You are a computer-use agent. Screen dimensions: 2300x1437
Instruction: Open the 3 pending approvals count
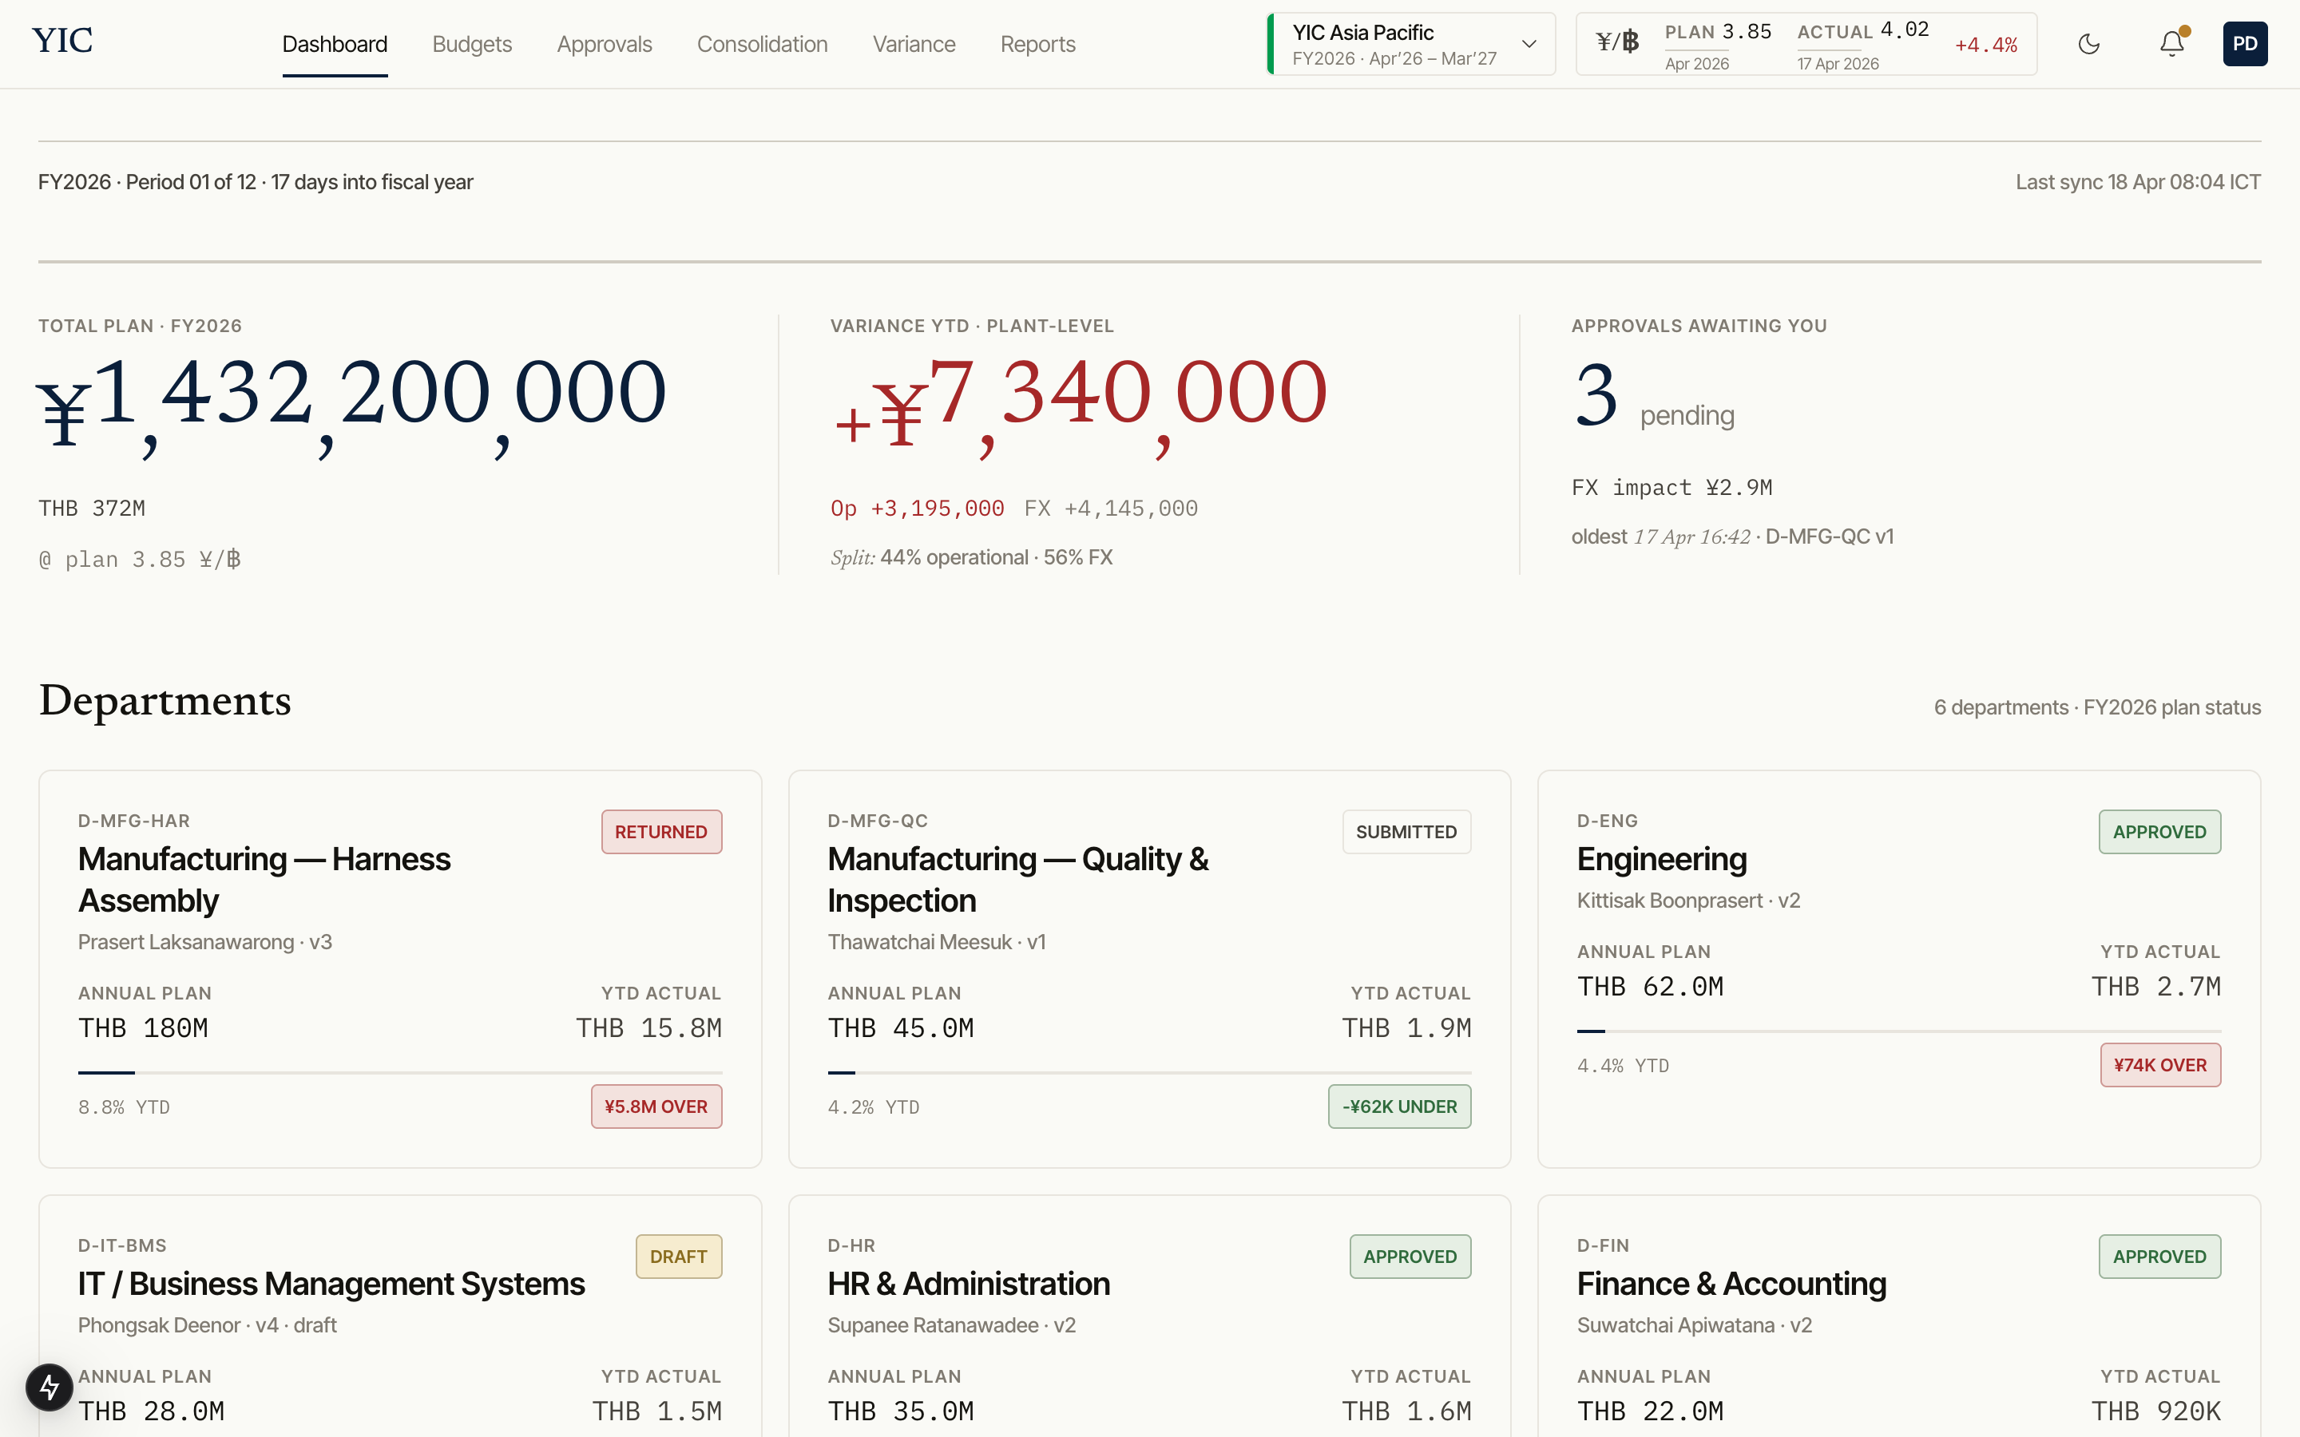point(1596,396)
